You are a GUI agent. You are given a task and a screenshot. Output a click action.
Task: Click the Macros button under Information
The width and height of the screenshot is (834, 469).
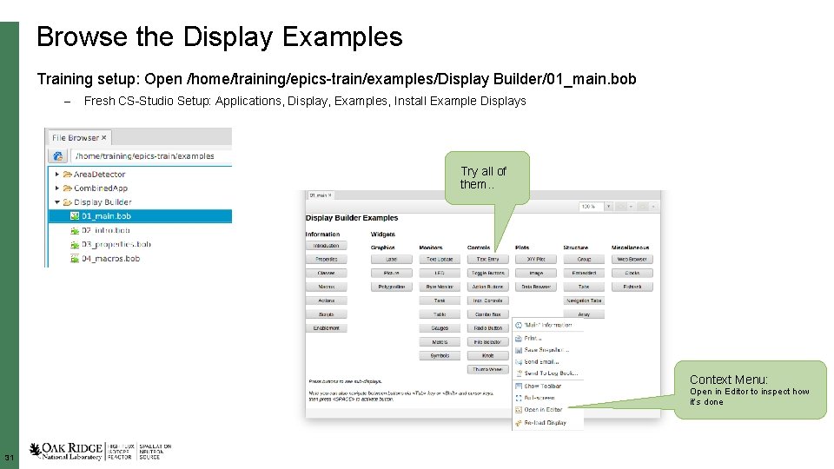point(326,287)
